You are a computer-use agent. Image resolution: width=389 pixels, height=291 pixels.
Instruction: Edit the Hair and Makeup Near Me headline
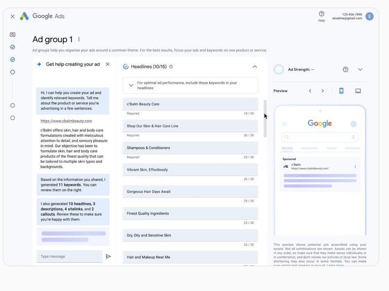click(x=190, y=257)
